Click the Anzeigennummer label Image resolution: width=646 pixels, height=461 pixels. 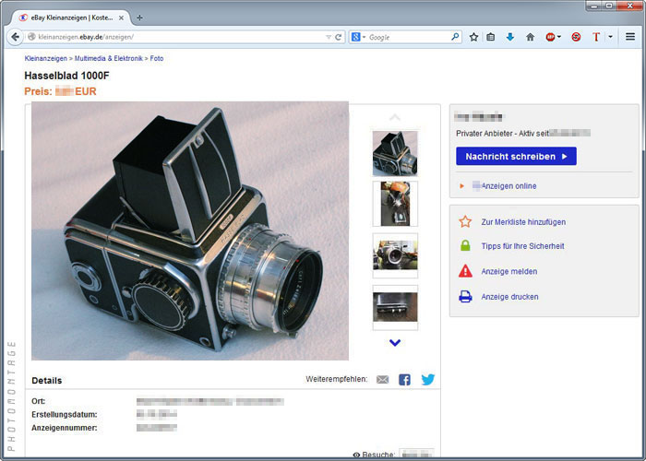click(x=65, y=428)
